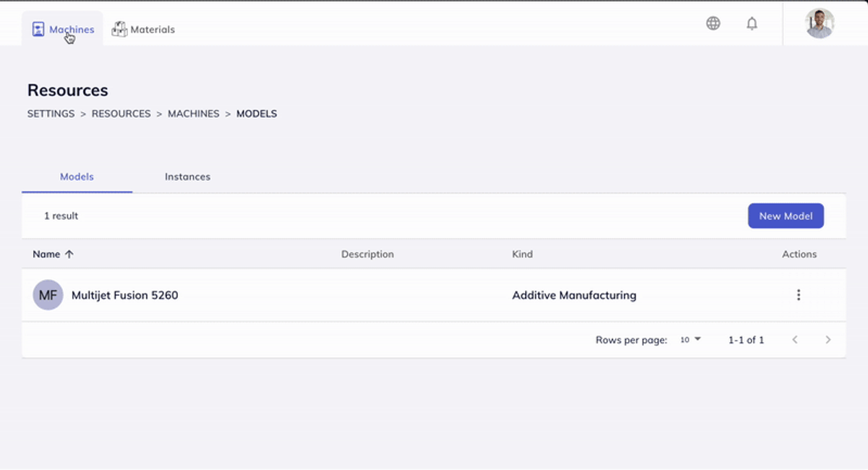Go to previous page arrow
The height and width of the screenshot is (470, 868).
tap(795, 340)
